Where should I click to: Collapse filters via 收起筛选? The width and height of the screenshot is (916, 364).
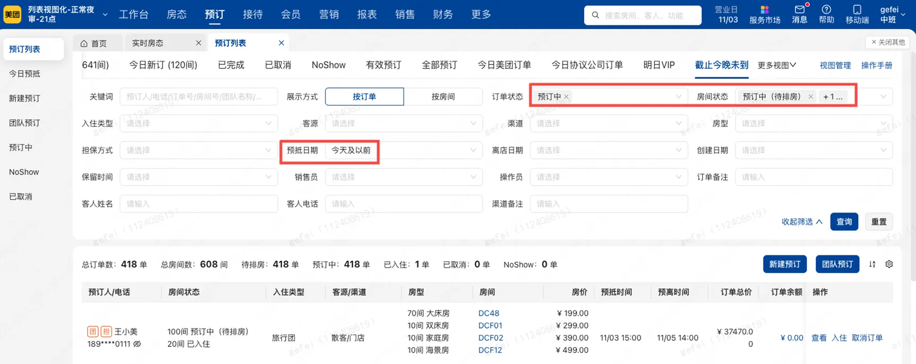[x=802, y=222]
